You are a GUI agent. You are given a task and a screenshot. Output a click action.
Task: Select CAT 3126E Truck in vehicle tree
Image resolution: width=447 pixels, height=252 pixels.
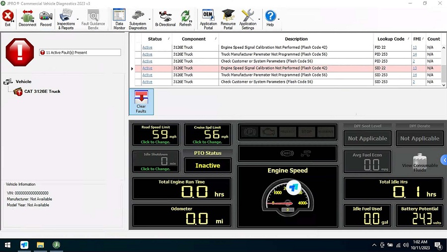[x=42, y=91]
